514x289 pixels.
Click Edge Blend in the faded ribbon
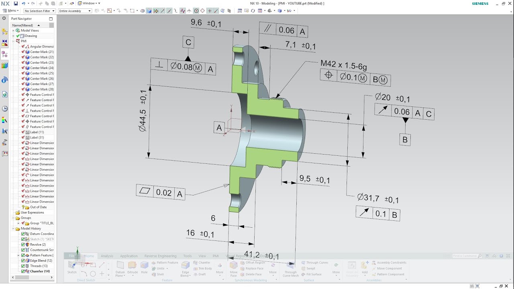(185, 269)
